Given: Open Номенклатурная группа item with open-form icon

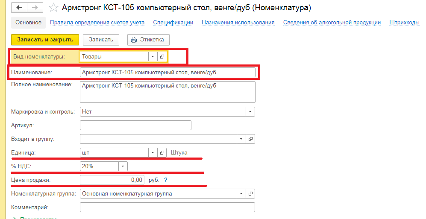Looking at the screenshot, I should (250, 194).
